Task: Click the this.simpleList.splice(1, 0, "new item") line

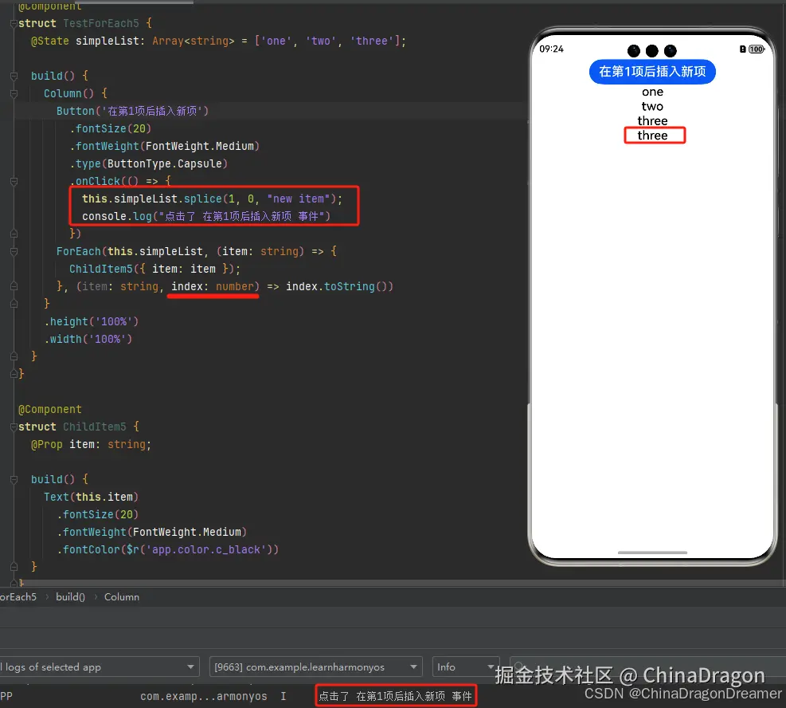Action: pos(213,199)
